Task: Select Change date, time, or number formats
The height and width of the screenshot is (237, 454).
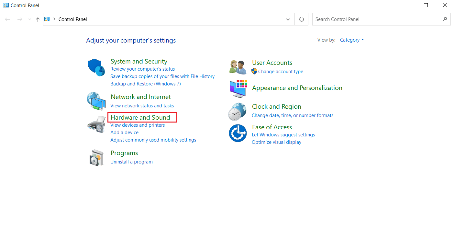Action: point(293,115)
